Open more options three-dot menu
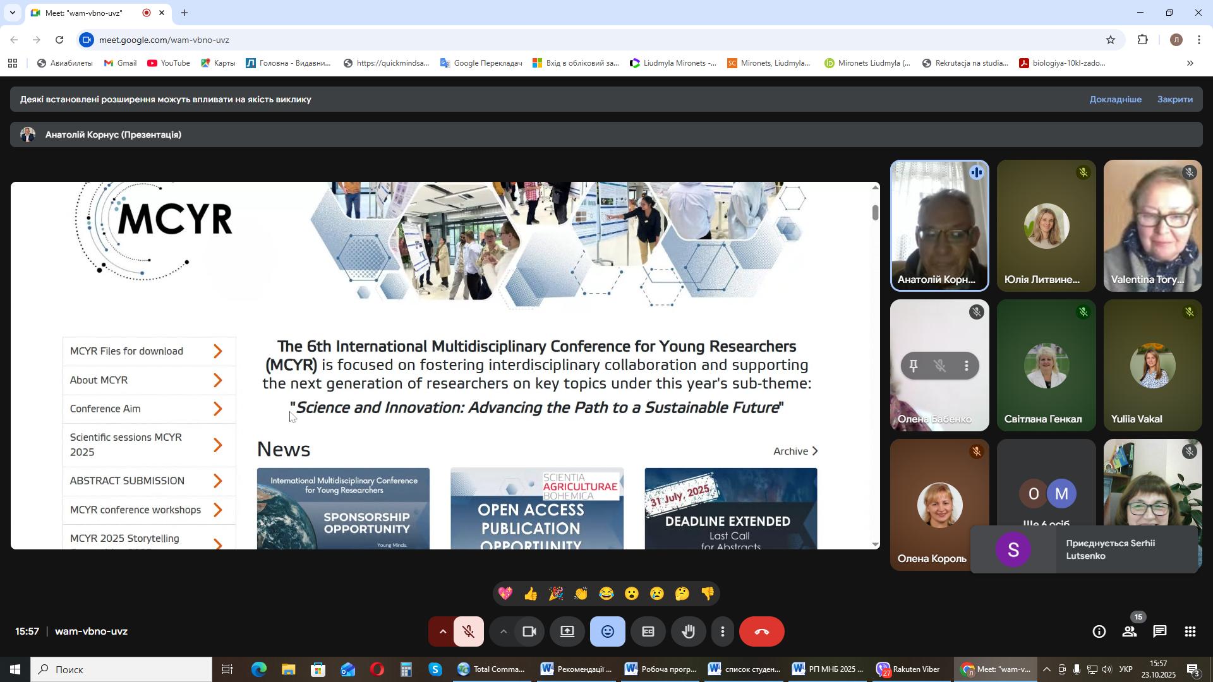 [723, 632]
